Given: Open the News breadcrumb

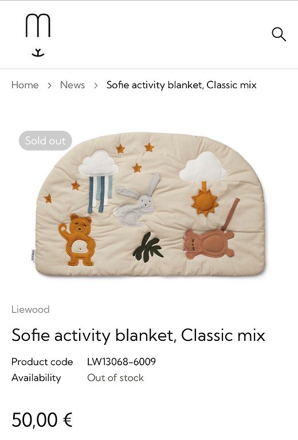Looking at the screenshot, I should [x=72, y=85].
